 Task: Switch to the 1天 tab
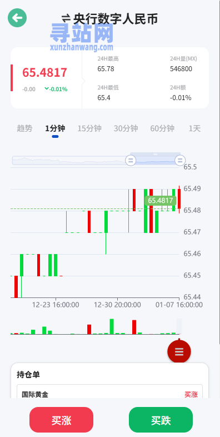point(194,128)
